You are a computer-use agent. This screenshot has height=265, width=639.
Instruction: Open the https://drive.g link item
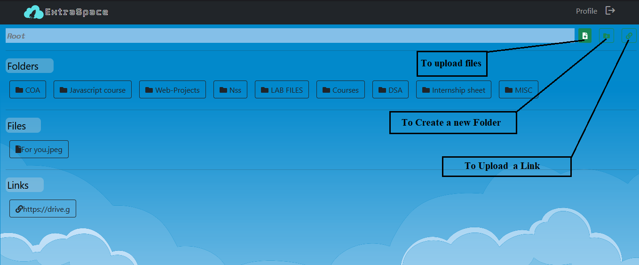click(x=43, y=209)
